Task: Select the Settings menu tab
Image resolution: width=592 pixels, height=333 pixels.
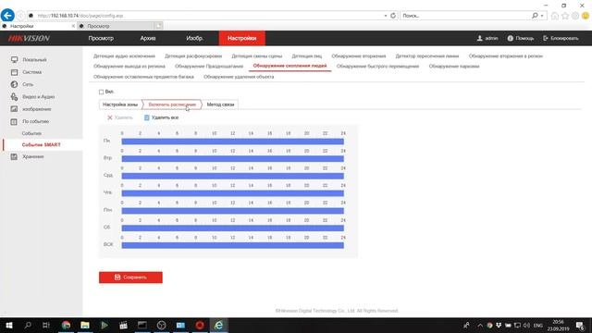Action: coord(242,38)
